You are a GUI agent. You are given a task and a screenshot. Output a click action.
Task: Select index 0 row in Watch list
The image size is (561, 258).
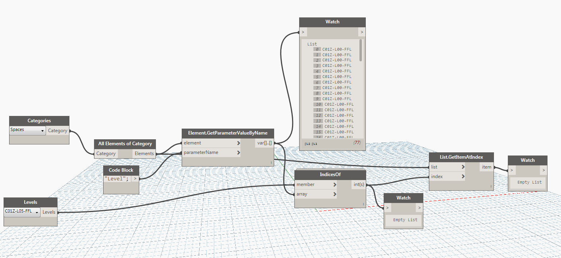click(332, 49)
